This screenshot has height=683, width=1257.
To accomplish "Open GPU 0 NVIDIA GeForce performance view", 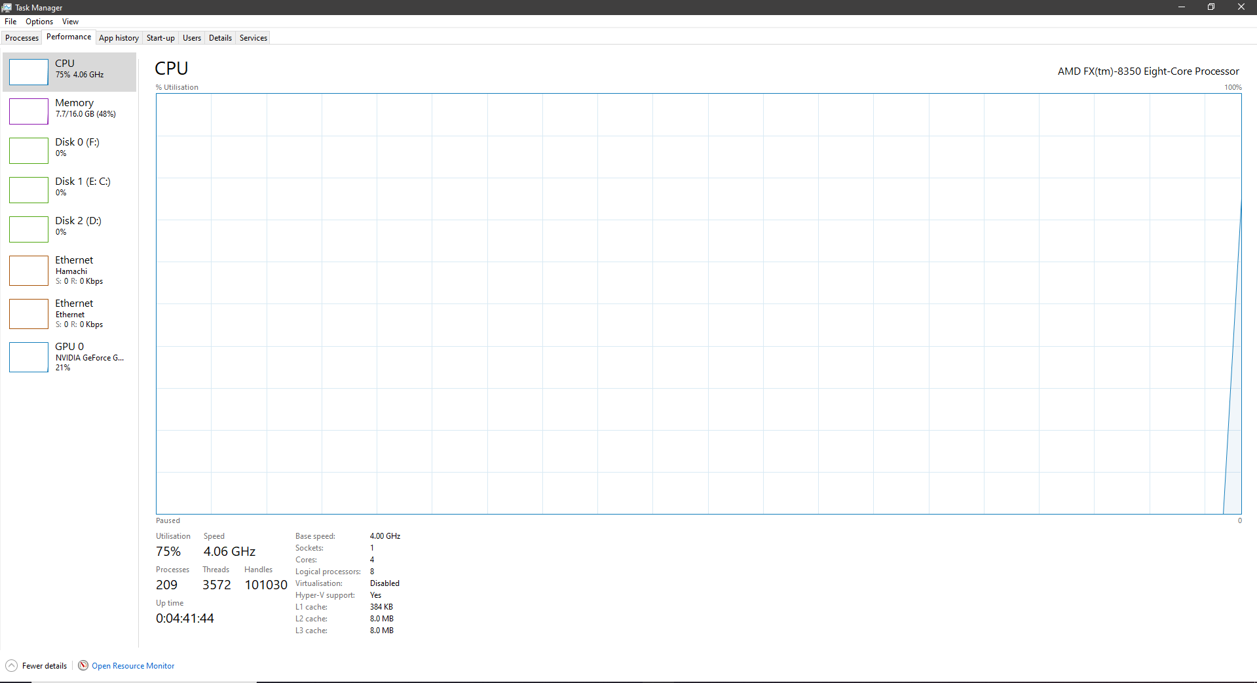I will point(70,357).
